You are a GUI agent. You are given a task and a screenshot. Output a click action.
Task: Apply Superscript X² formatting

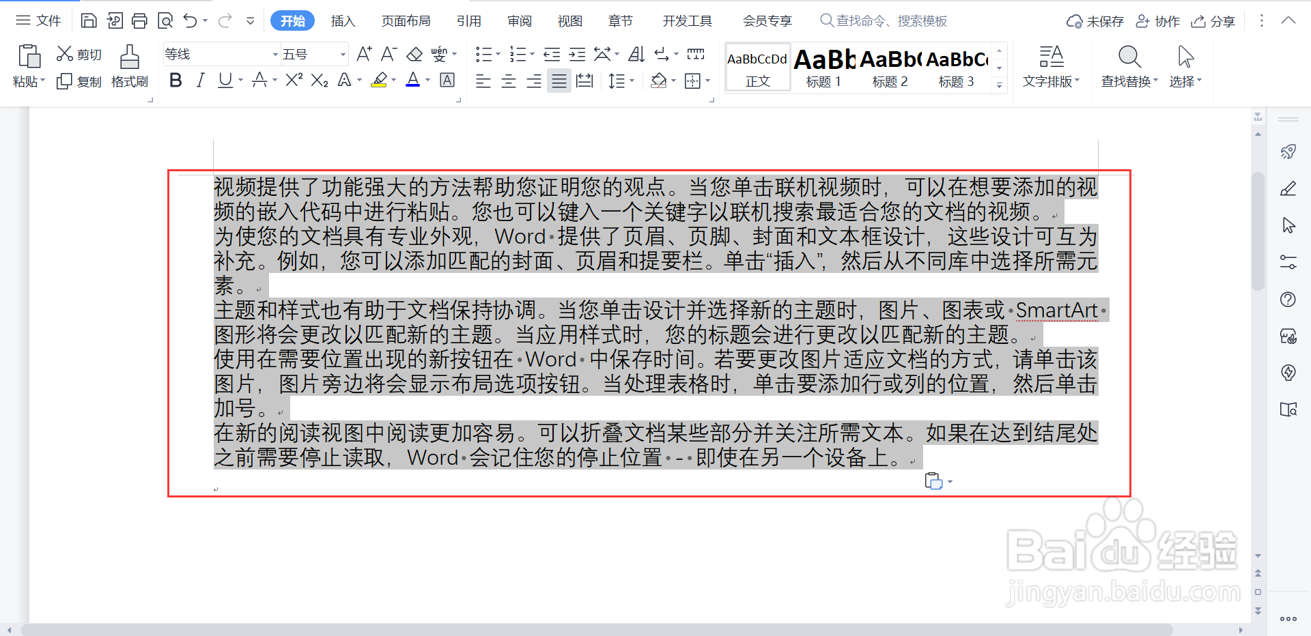[x=294, y=81]
